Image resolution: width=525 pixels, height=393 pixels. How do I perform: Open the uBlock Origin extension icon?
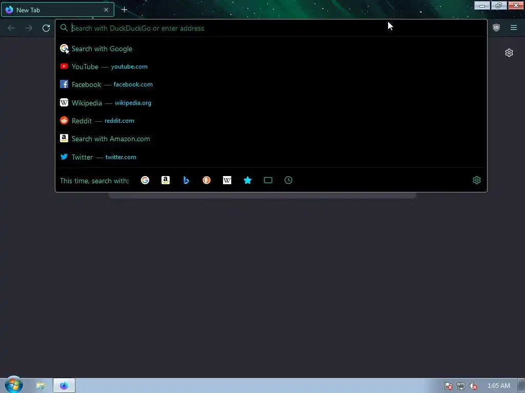[496, 28]
